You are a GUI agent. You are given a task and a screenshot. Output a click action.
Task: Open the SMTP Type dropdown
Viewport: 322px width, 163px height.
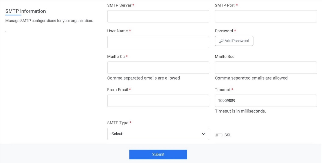pos(158,134)
